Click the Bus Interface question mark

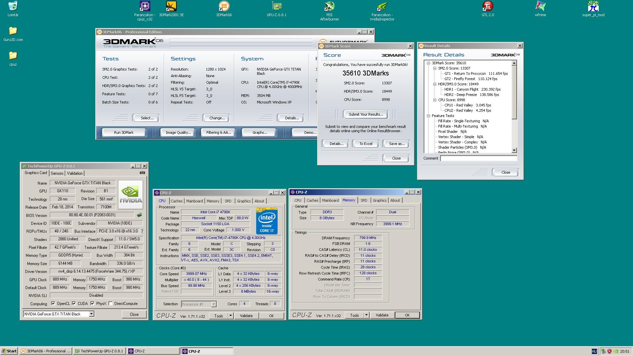(142, 231)
